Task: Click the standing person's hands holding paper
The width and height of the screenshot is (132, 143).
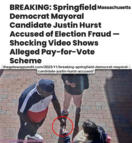Action: [x=70, y=83]
